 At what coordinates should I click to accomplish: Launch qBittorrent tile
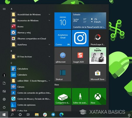pyautogui.click(x=63, y=55)
